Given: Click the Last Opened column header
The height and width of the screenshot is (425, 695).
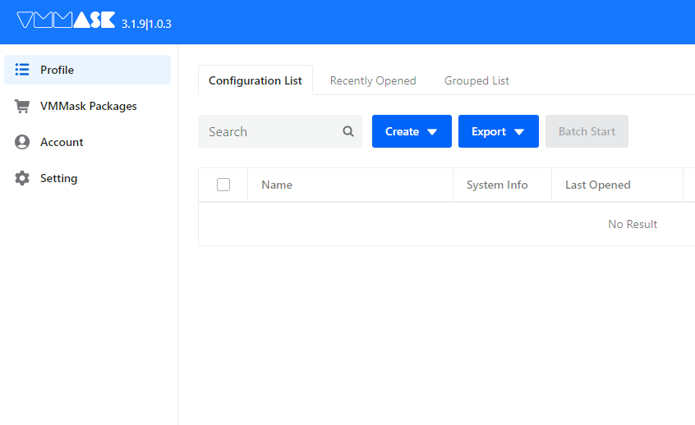Looking at the screenshot, I should tap(598, 185).
